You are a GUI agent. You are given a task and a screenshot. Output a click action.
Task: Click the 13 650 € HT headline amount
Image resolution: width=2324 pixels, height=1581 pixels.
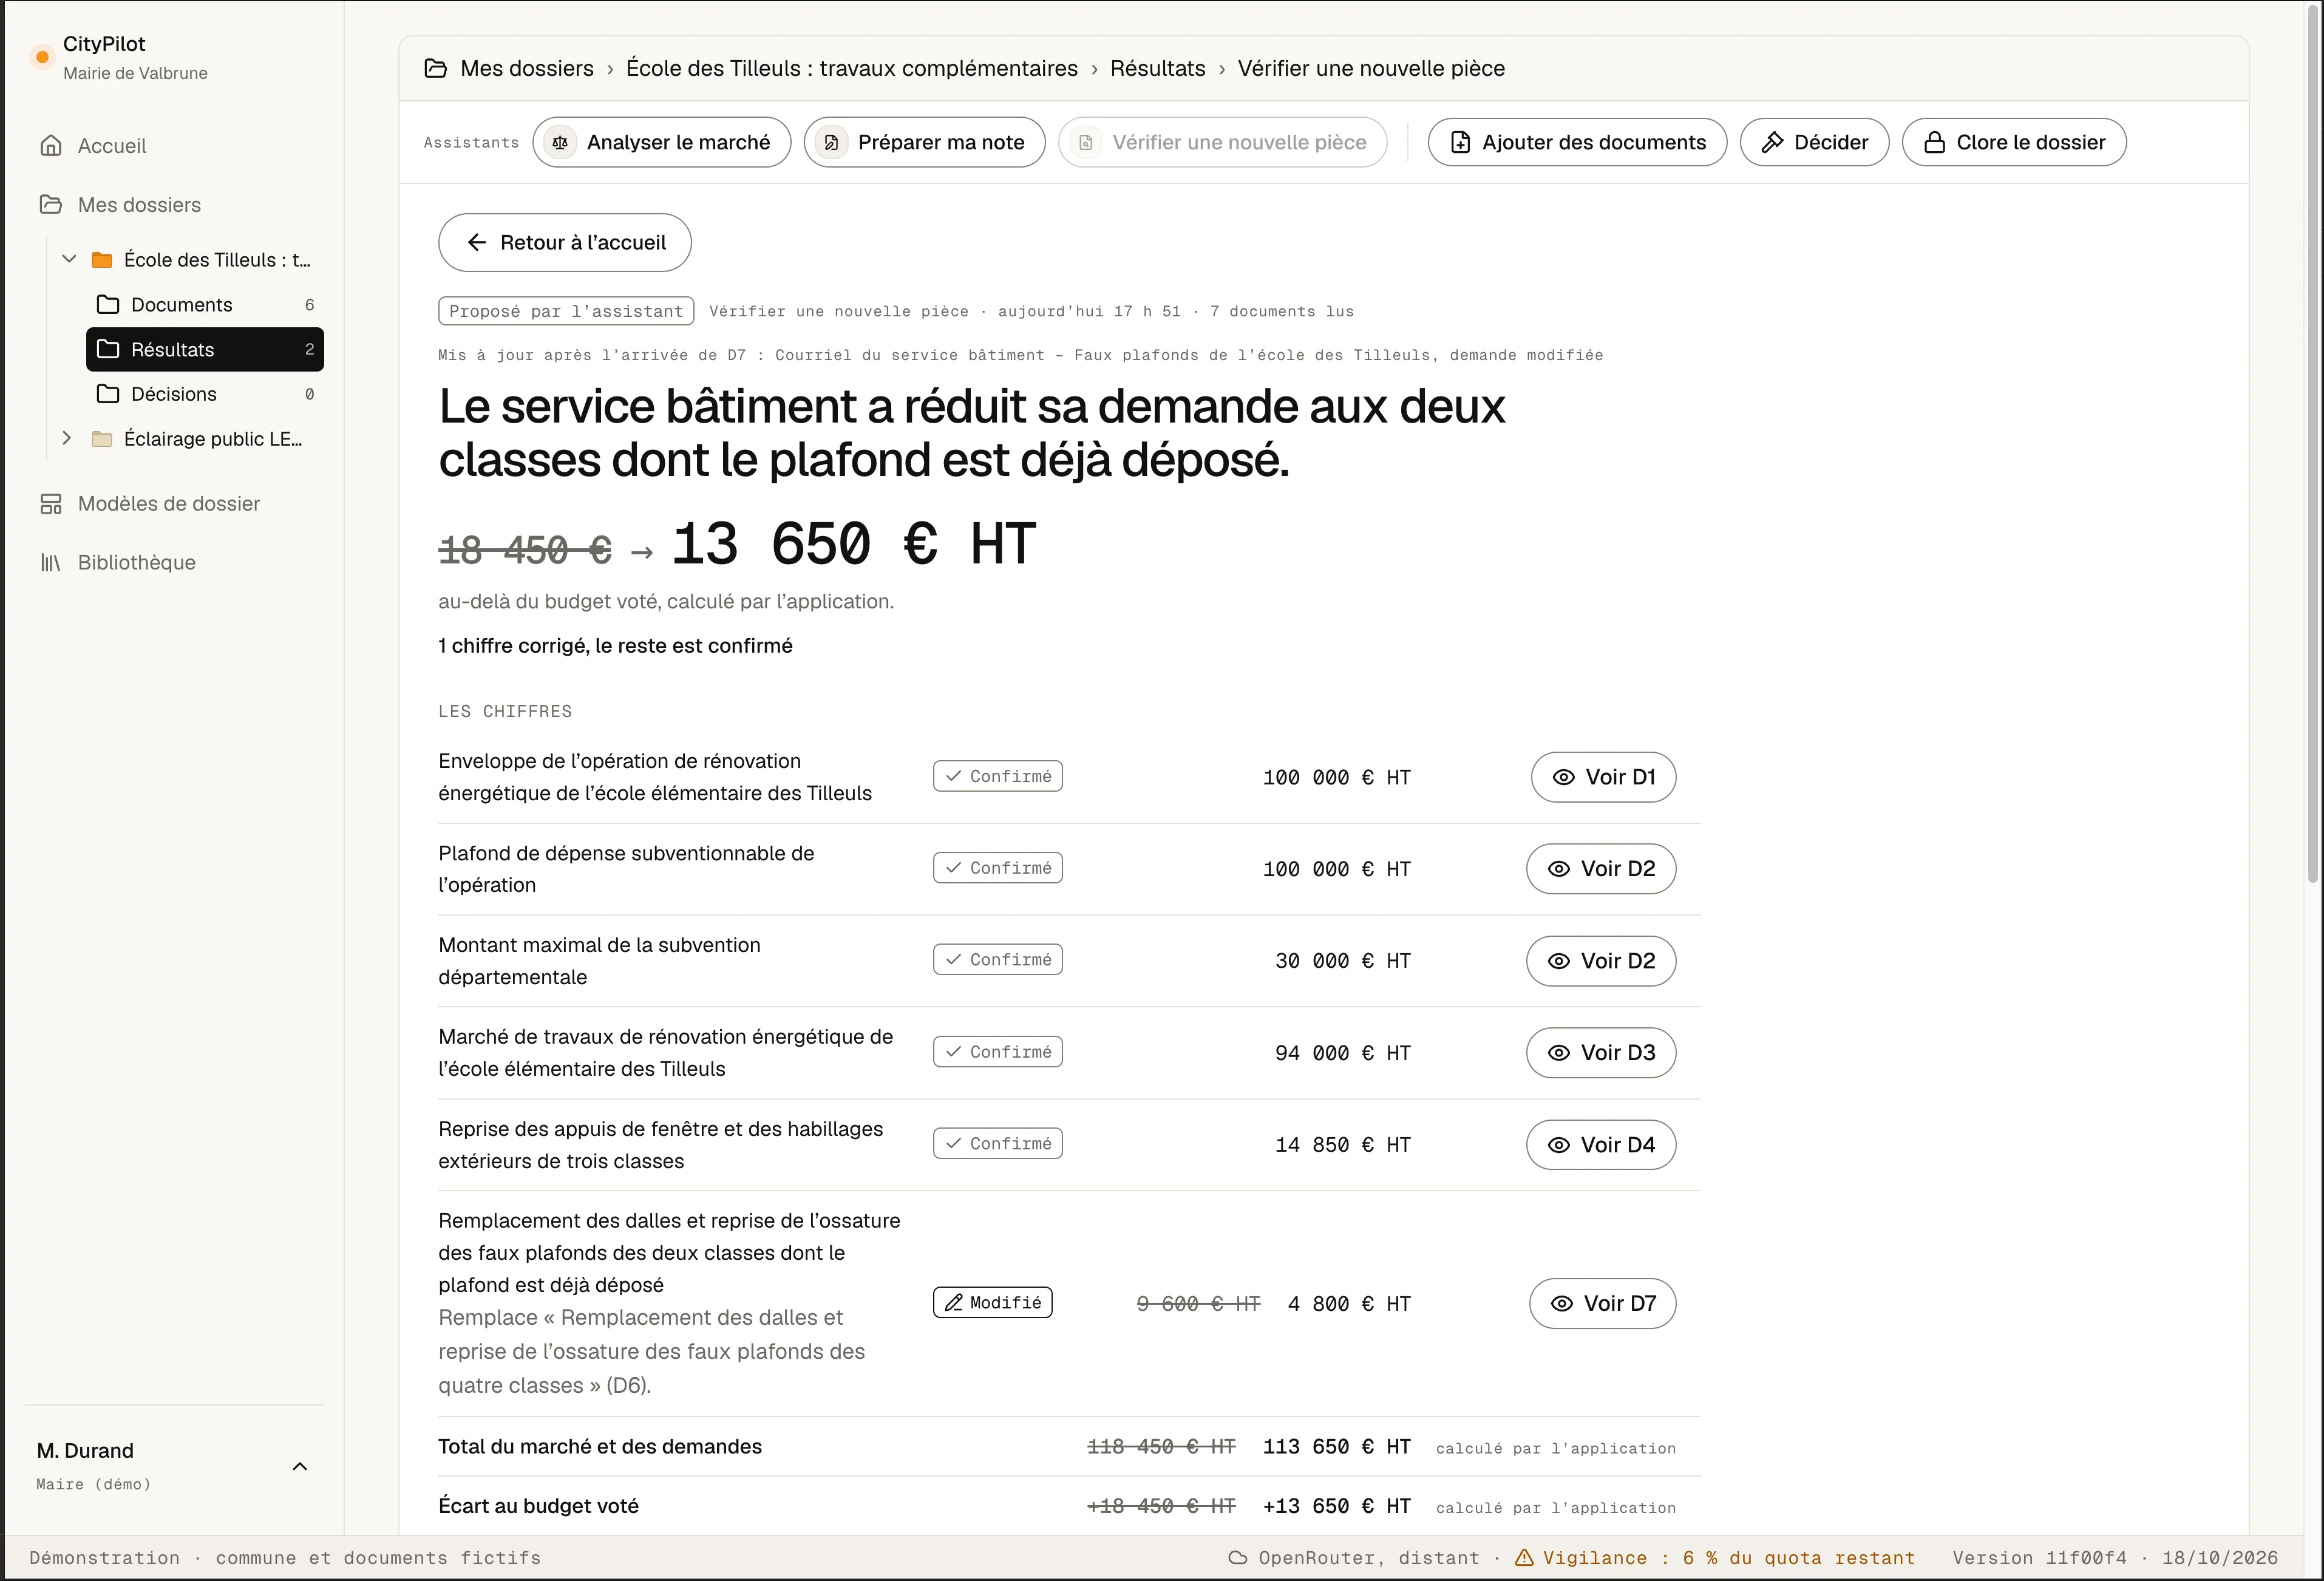click(x=853, y=544)
